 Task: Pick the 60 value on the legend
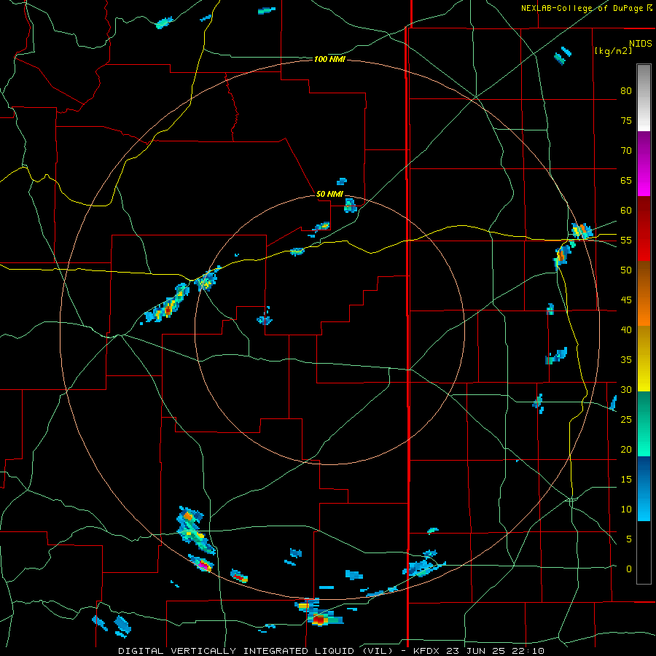pos(626,211)
